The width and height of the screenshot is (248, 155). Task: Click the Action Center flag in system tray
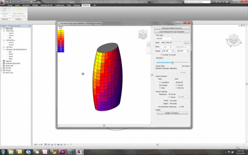(229, 152)
